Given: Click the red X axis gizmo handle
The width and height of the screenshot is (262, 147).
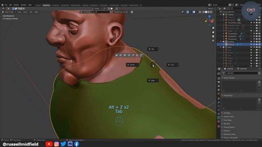Looking at the screenshot, I should coord(212,22).
